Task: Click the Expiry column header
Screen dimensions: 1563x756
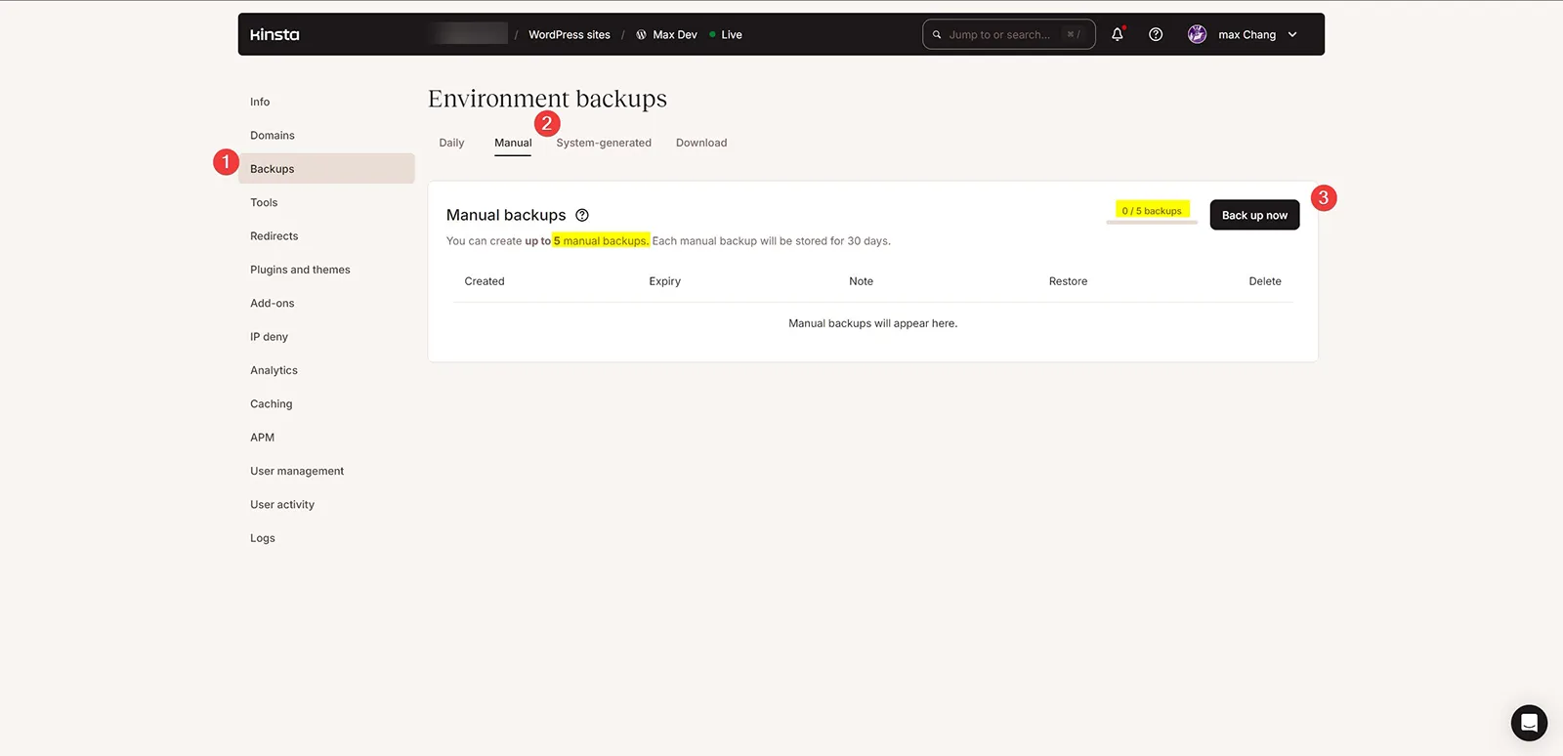Action: tap(665, 281)
